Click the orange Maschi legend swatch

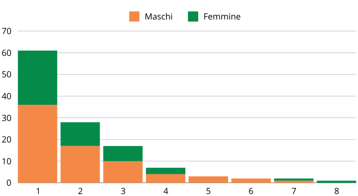(134, 16)
